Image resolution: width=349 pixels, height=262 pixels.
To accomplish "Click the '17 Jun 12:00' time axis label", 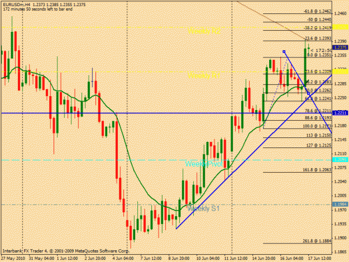I will (x=319, y=259).
